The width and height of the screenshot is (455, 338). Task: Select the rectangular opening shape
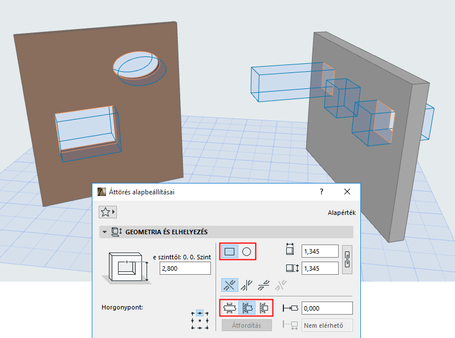click(x=229, y=251)
